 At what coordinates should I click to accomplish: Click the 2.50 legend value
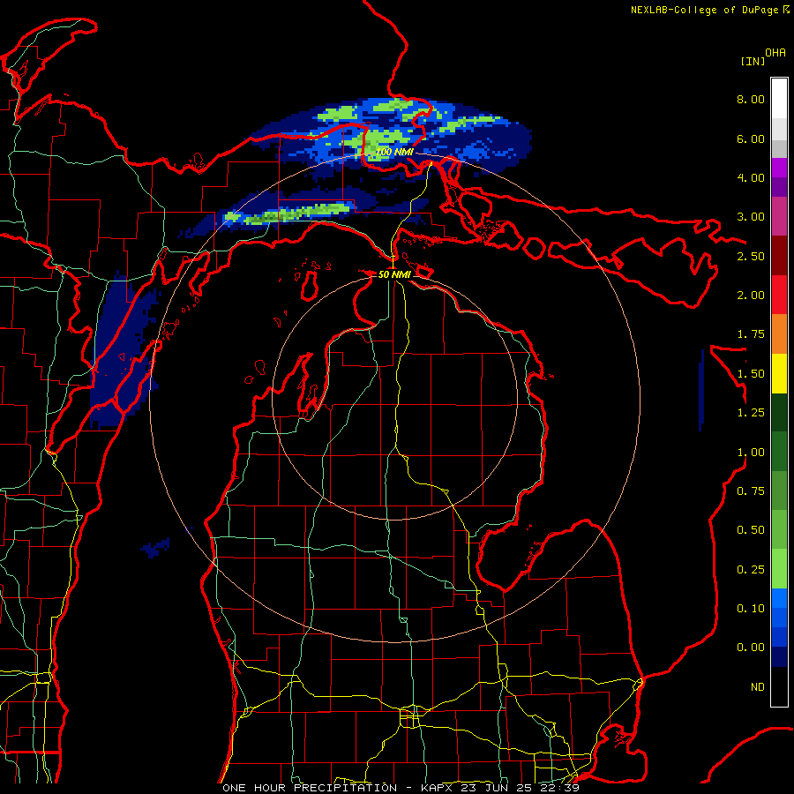click(x=751, y=256)
